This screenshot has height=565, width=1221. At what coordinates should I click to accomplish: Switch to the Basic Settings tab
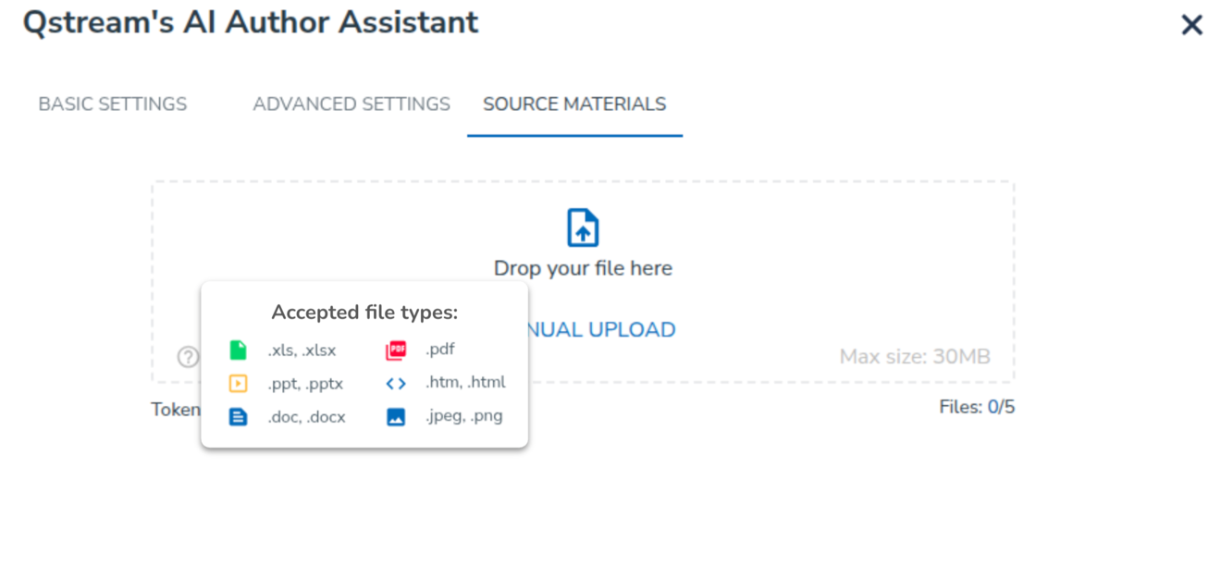[113, 104]
